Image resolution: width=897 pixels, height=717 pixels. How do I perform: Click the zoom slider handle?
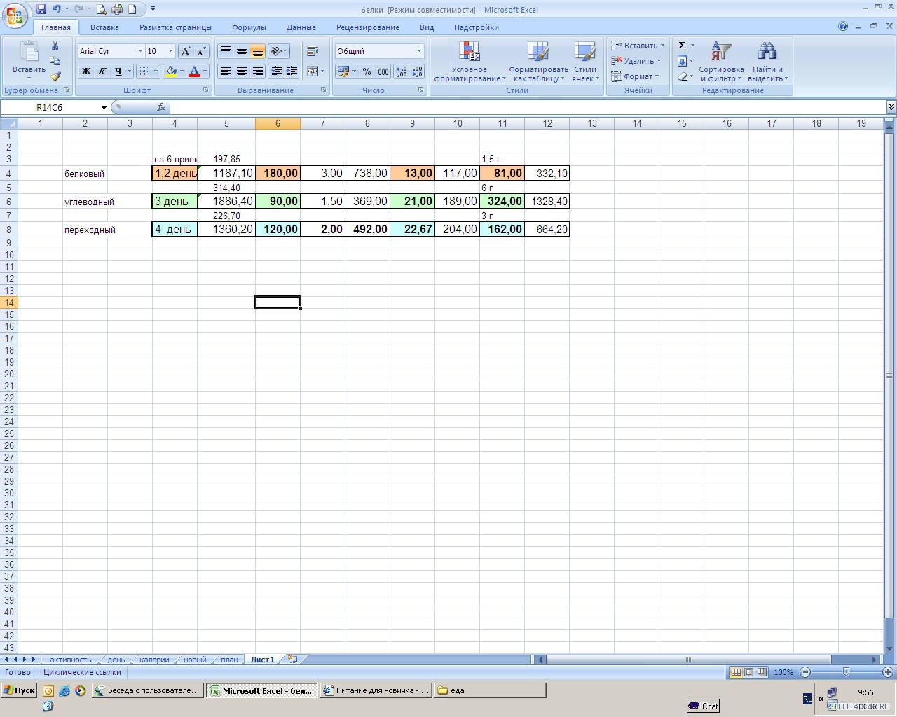tap(846, 672)
